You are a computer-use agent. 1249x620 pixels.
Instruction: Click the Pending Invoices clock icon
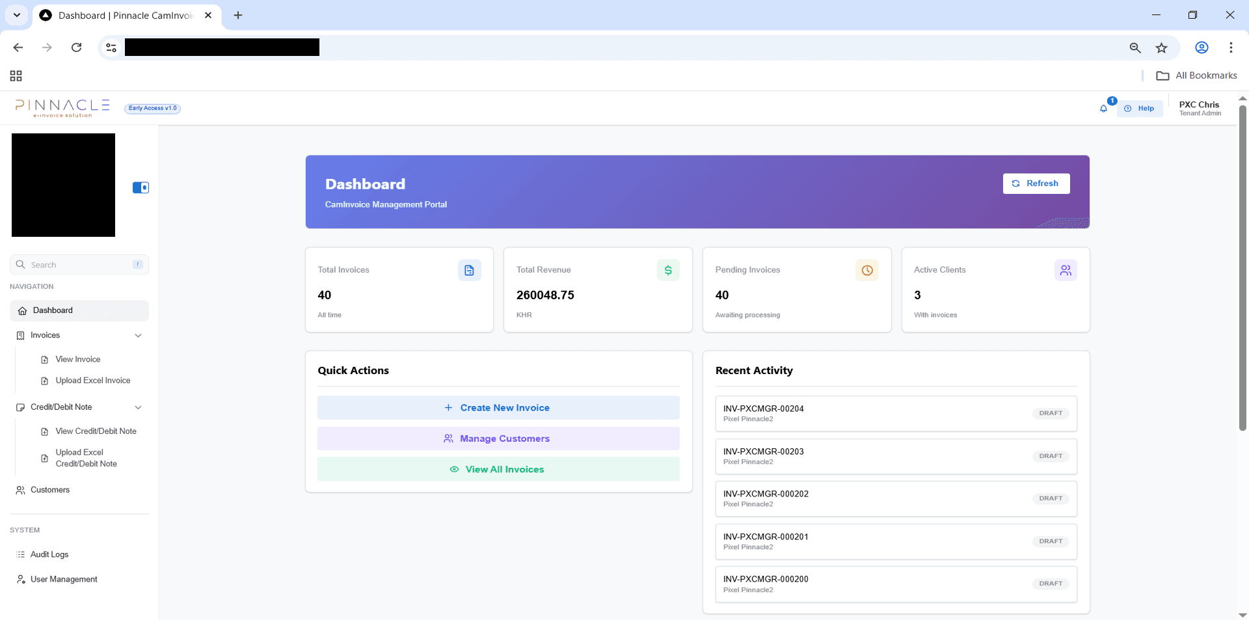point(866,270)
